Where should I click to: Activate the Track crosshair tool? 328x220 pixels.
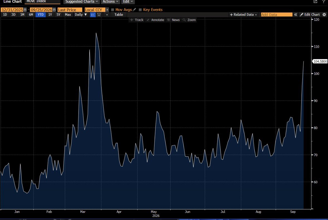(x=137, y=20)
